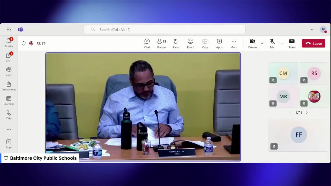Select the FF self-view tile

point(299,135)
